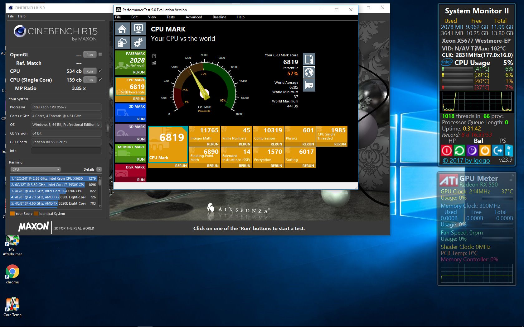Run the OpenGL test in Cinebench
Viewport: 524px width, 327px height.
click(90, 54)
